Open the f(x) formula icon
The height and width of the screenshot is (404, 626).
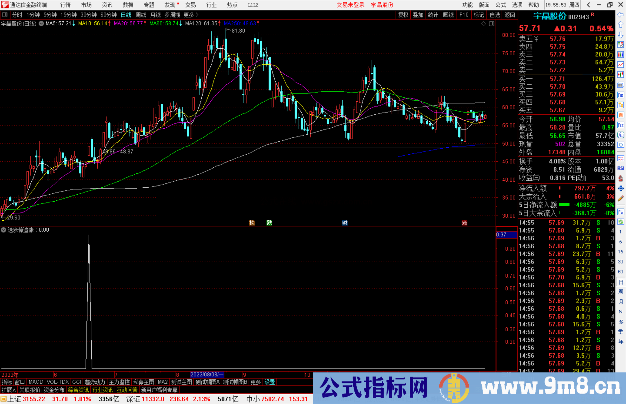(x=620, y=135)
